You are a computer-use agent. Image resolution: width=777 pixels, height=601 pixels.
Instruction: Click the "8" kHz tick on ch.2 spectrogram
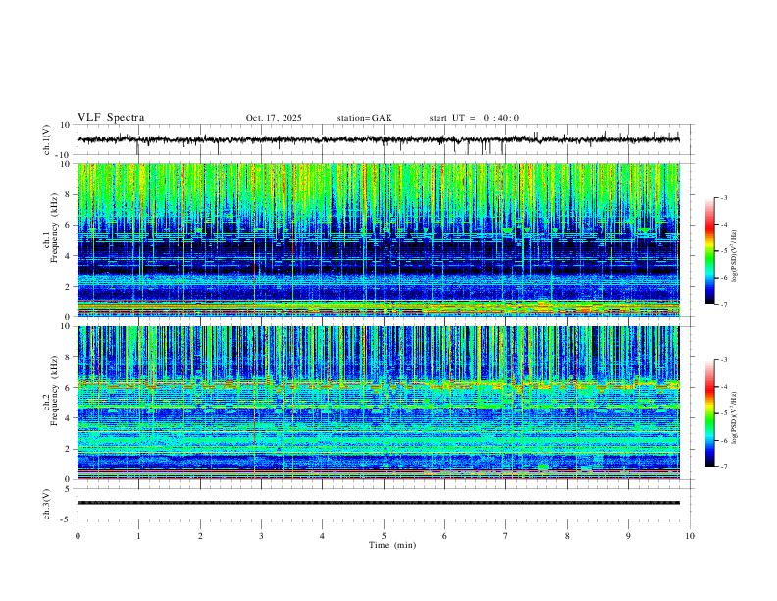(68, 357)
